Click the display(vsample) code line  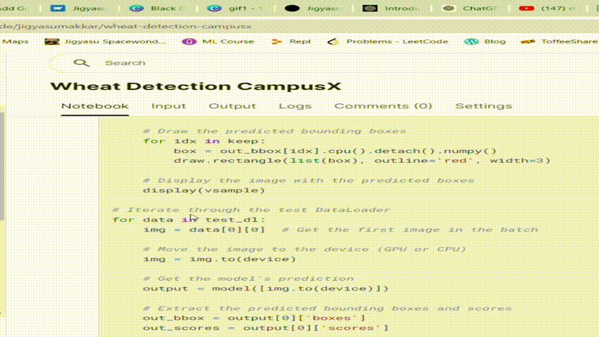click(204, 190)
